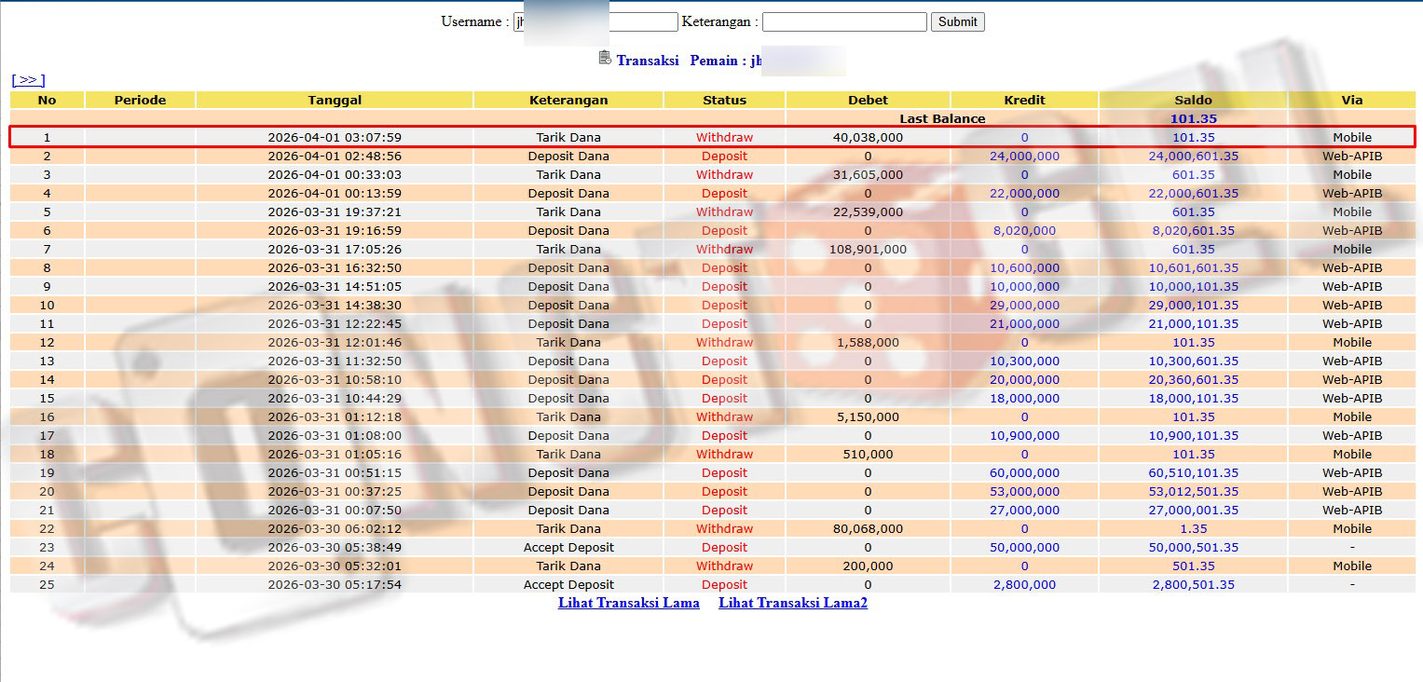Viewport: 1423px width, 682px height.
Task: Select balance 22,000,601.35
Action: click(x=1194, y=193)
